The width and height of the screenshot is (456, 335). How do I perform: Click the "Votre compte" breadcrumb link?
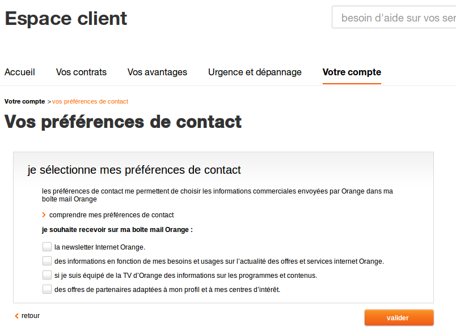coord(24,102)
